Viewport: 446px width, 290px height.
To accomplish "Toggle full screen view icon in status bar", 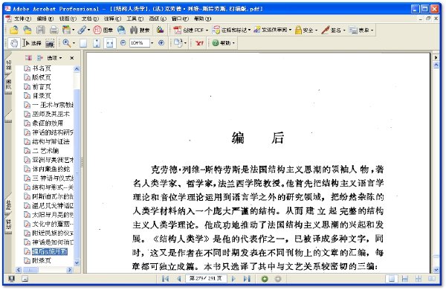I will click(x=11, y=279).
